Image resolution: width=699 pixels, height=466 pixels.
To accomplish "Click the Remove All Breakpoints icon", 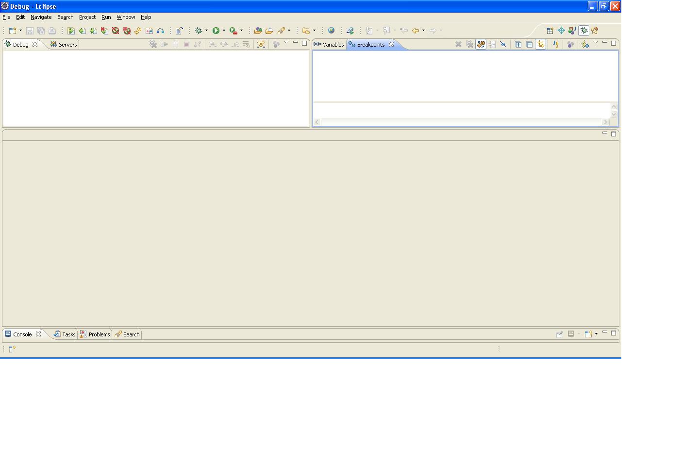I will click(x=469, y=45).
